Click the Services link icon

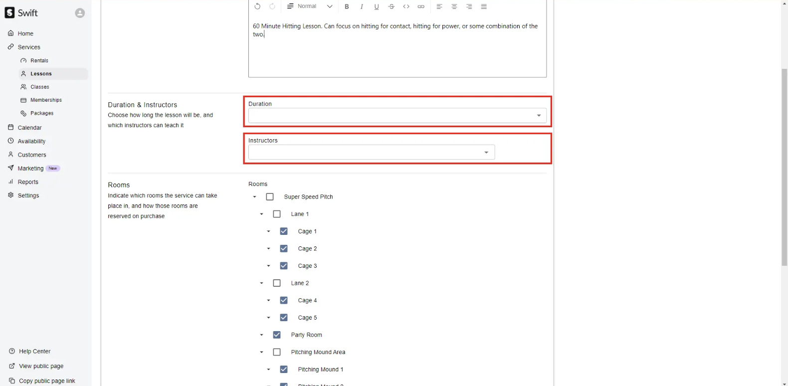coord(10,47)
